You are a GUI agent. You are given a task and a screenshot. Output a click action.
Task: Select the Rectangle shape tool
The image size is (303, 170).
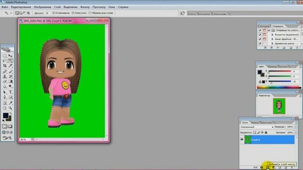tap(10, 97)
